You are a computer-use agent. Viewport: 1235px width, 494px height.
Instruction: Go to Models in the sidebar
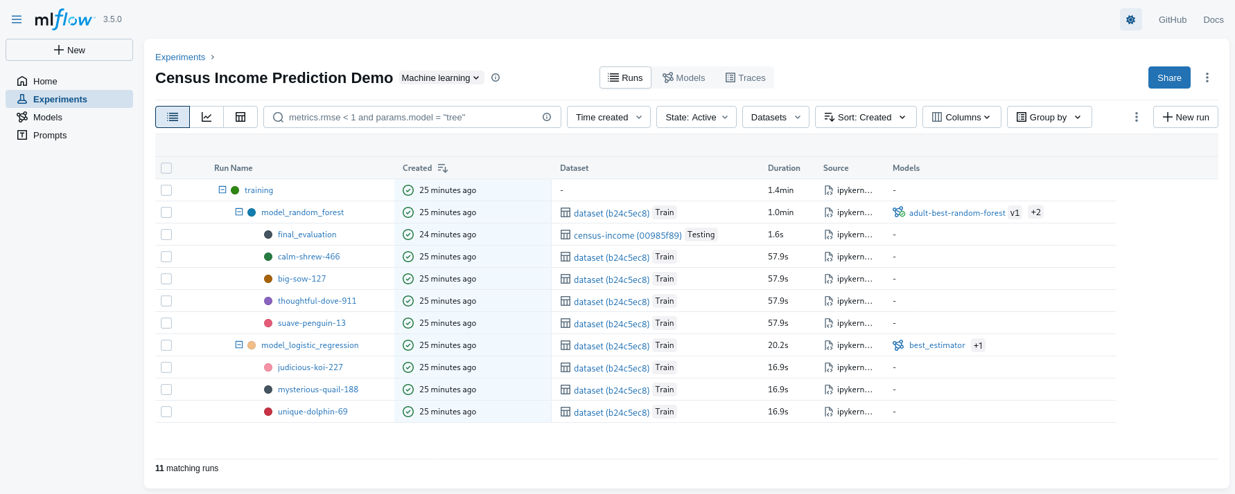(48, 117)
